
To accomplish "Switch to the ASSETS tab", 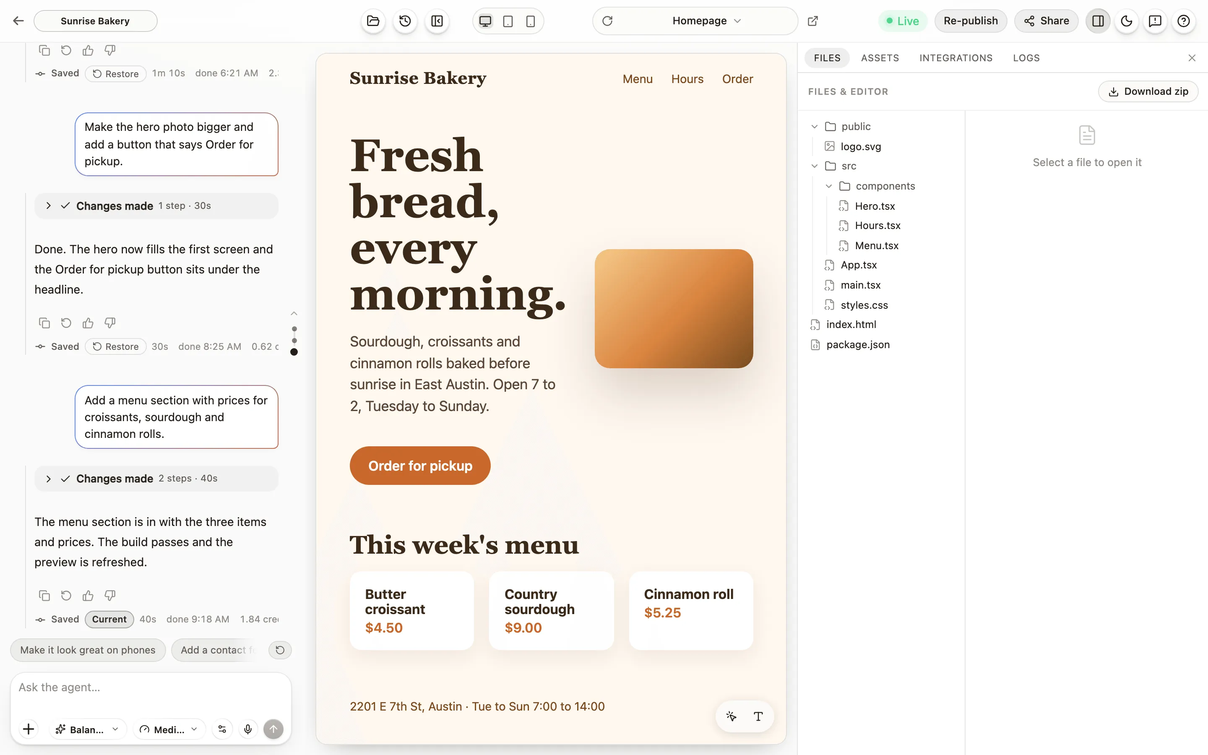I will pos(880,58).
